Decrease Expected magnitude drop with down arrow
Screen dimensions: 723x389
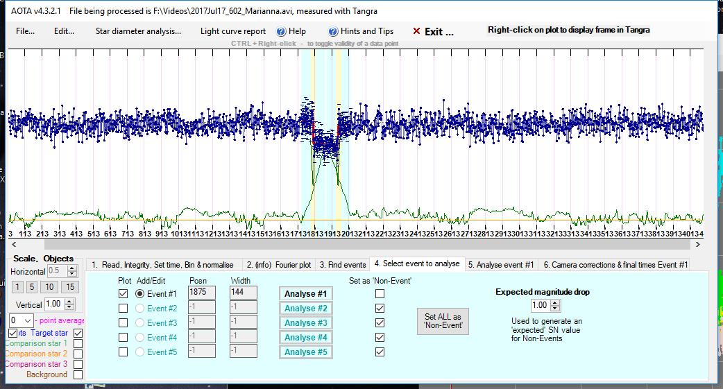(556, 309)
